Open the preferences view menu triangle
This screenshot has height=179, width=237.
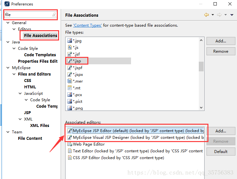point(232,15)
